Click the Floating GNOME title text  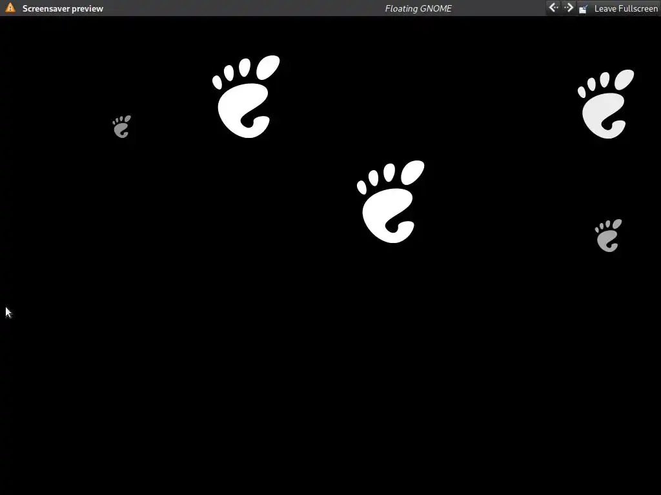pos(418,8)
